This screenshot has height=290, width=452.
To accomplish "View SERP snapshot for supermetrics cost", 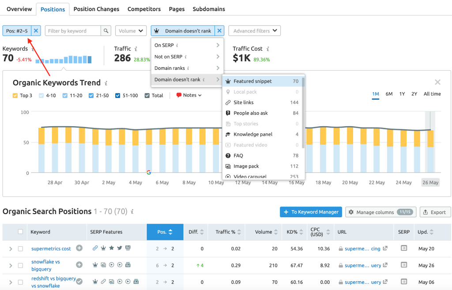I will (x=404, y=248).
